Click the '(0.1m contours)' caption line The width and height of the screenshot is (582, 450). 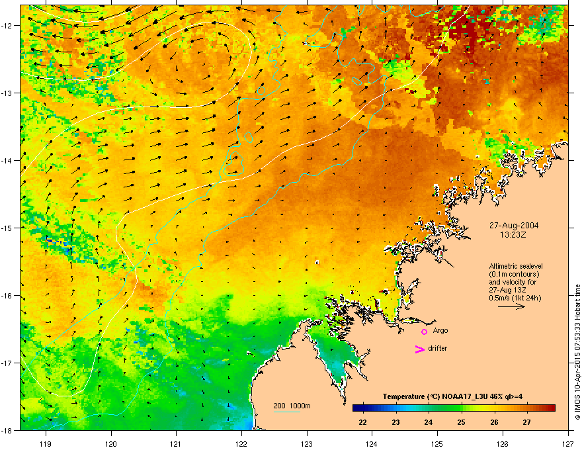(514, 275)
